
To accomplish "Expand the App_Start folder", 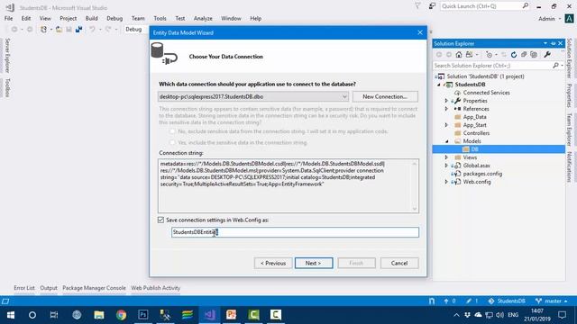I will tap(446, 125).
